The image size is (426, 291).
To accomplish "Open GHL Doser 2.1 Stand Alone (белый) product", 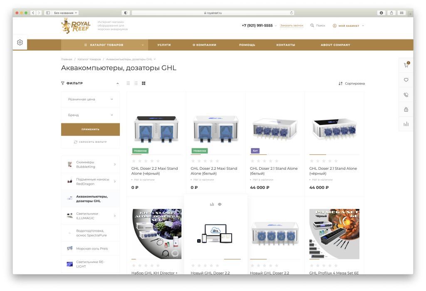I will pyautogui.click(x=274, y=171).
